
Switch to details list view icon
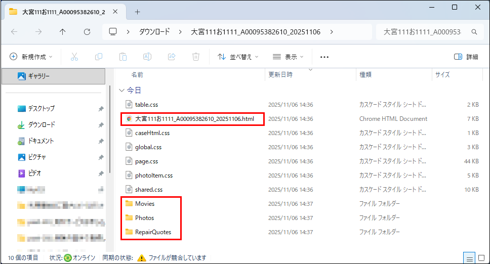469,258
